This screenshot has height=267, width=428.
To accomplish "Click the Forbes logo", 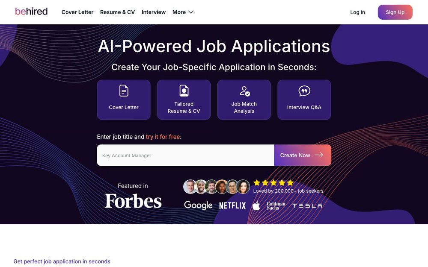I will pos(133,200).
